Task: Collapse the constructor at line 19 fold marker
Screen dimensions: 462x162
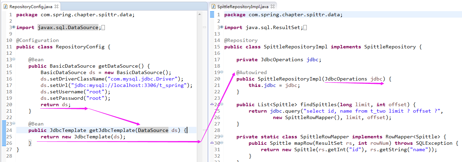Action: click(222, 72)
